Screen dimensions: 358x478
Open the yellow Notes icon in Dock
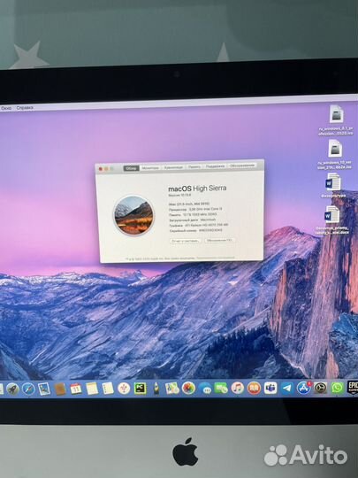click(92, 389)
